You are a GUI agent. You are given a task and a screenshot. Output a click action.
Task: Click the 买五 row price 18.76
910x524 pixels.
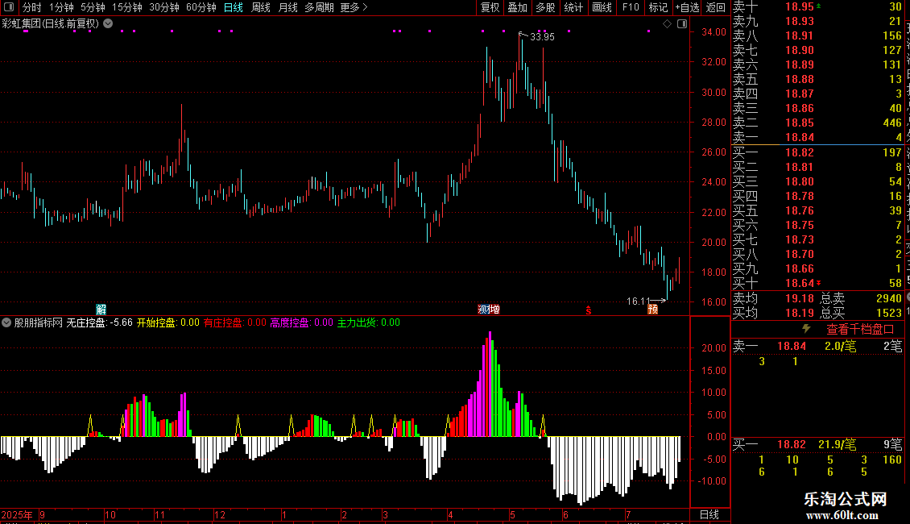[800, 210]
